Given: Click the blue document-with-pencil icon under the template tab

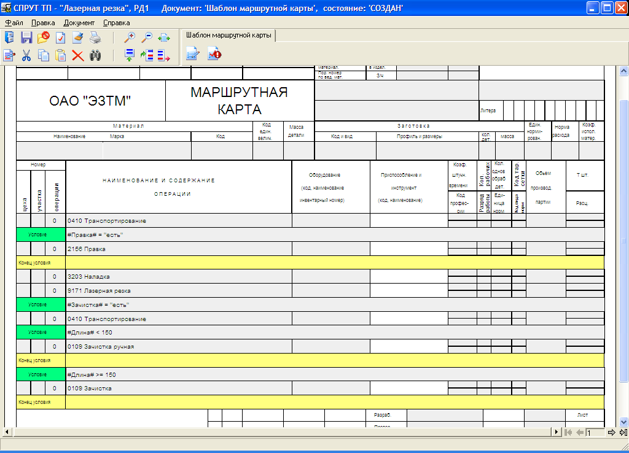Looking at the screenshot, I should coord(192,53).
